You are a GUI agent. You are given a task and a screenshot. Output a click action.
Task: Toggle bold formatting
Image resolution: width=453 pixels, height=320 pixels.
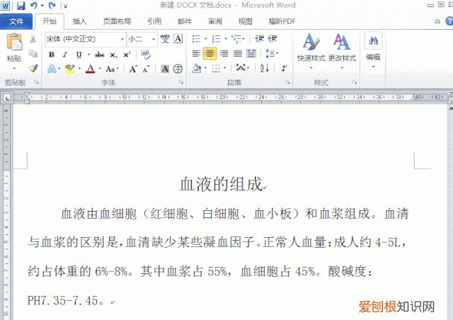[x=52, y=55]
